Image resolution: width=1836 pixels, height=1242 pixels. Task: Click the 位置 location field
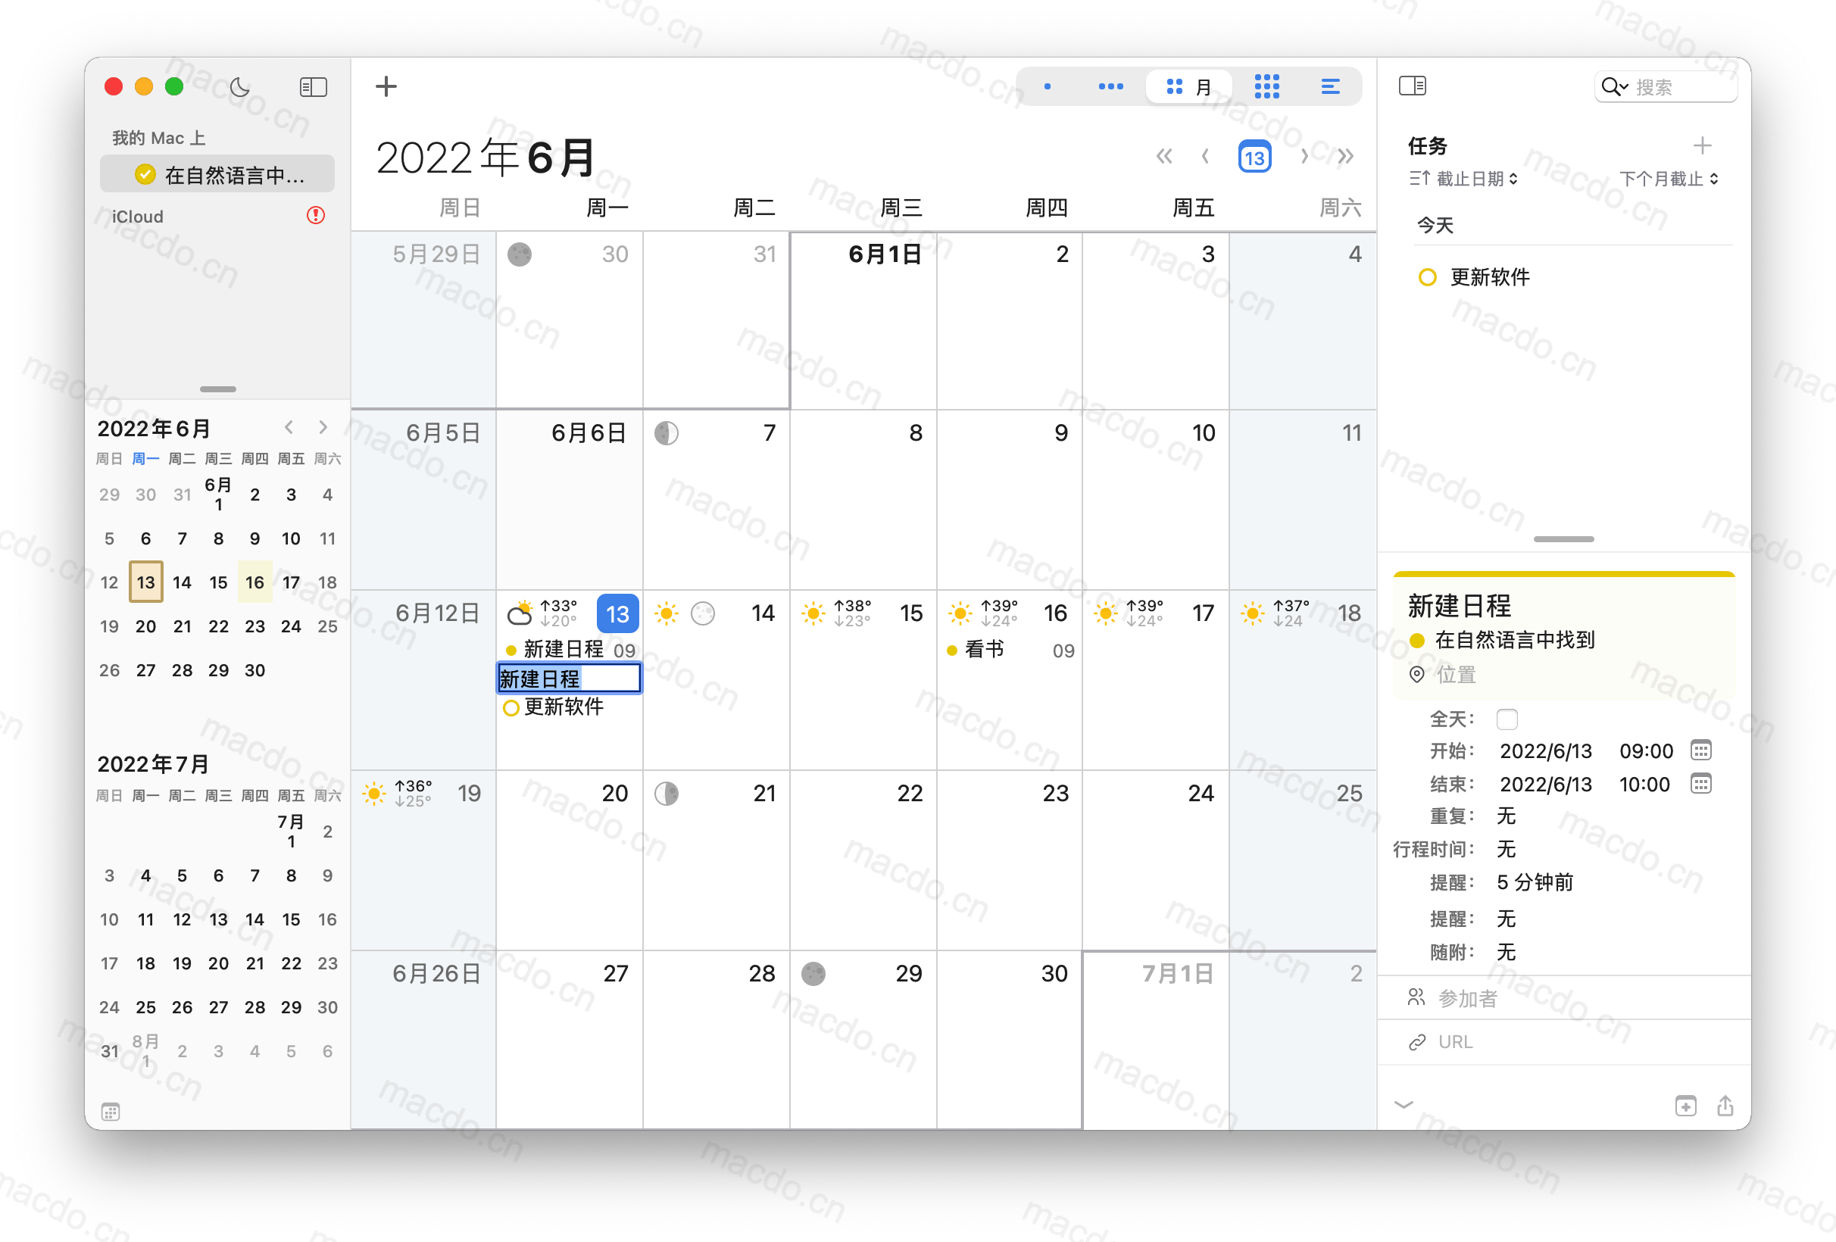pyautogui.click(x=1456, y=675)
